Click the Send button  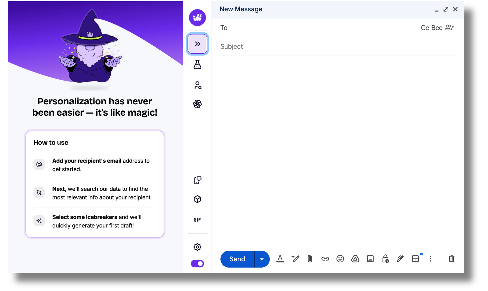point(237,259)
